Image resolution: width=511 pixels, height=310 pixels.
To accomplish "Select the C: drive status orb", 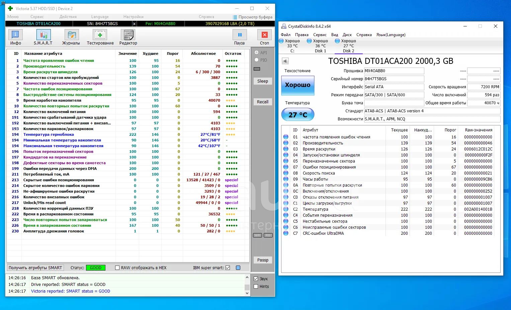I will click(x=281, y=41).
